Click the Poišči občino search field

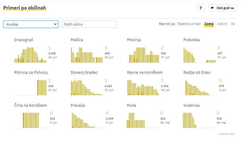[x=89, y=24]
